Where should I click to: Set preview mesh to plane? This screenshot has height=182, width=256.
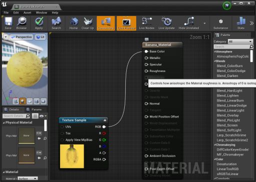(30, 101)
